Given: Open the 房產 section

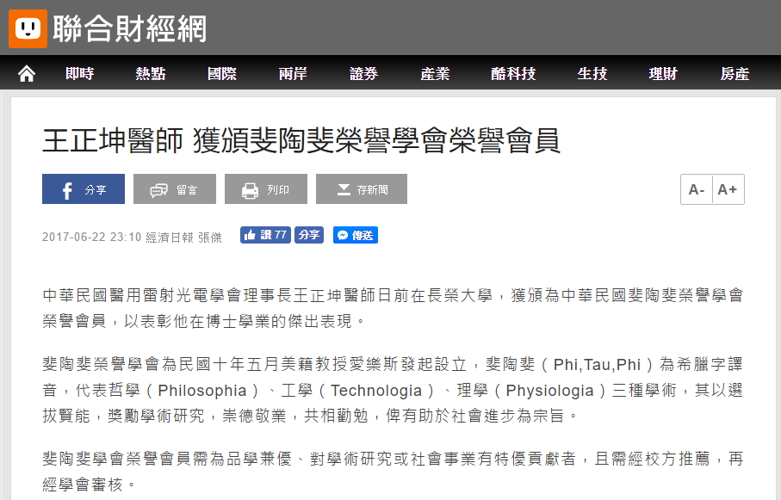Looking at the screenshot, I should 735,74.
